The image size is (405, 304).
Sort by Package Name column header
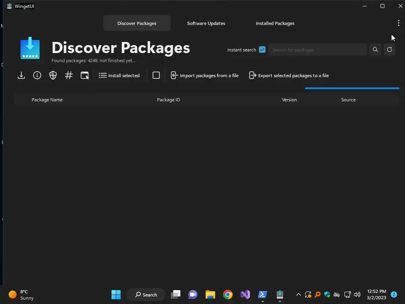(47, 100)
